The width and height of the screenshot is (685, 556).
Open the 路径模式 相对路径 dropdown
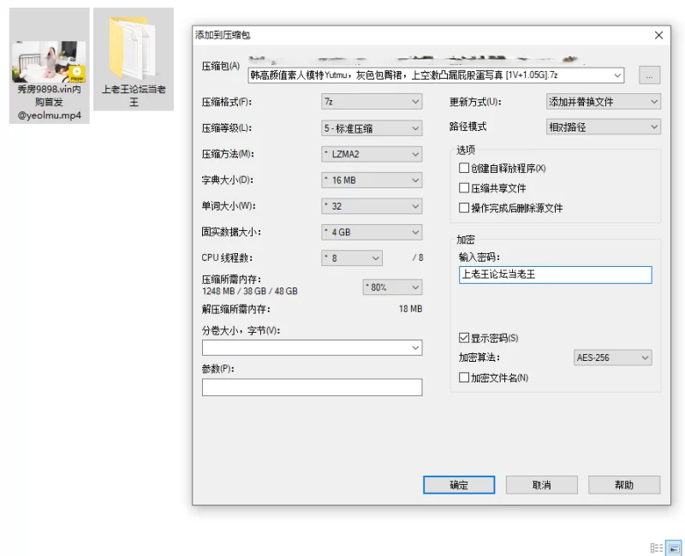[604, 127]
